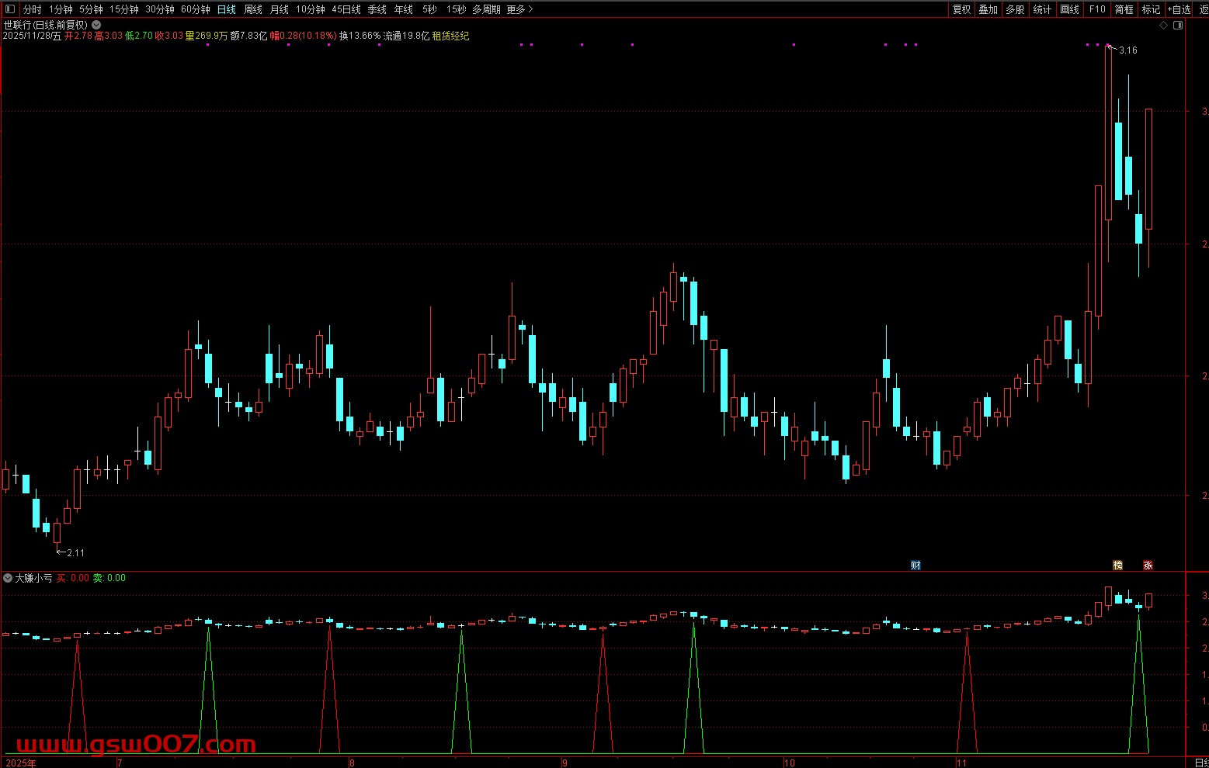Expand the 大赚小亏 indicator dropdown arrow
The width and height of the screenshot is (1209, 768).
[x=8, y=578]
